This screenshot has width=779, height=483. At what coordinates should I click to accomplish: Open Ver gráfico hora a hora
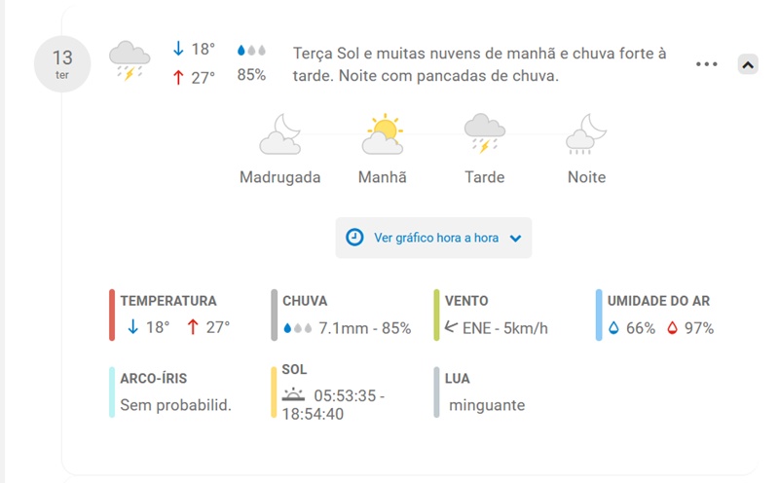point(435,238)
